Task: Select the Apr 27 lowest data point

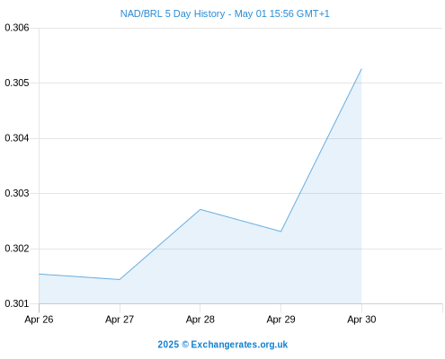Action: coord(120,279)
